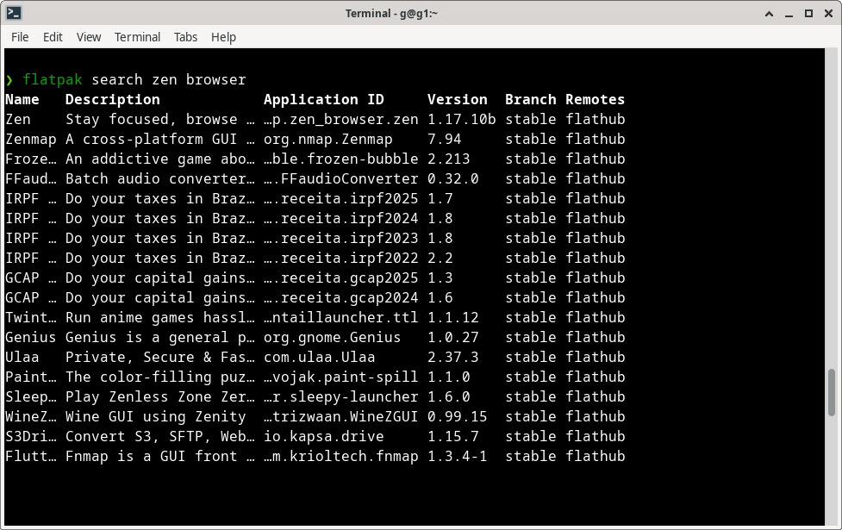Click the terminal icon in title bar

14,13
